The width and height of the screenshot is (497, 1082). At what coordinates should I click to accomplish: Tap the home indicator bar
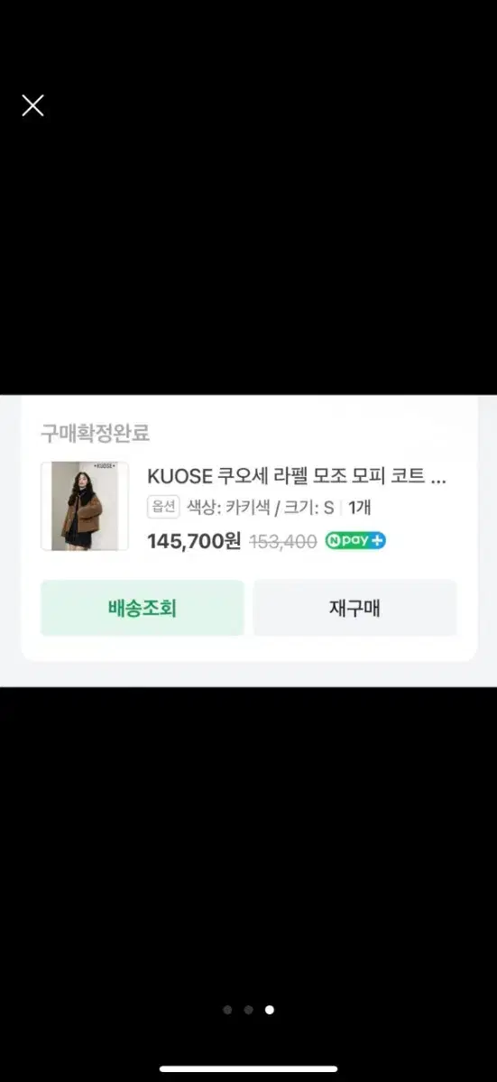[249, 1069]
